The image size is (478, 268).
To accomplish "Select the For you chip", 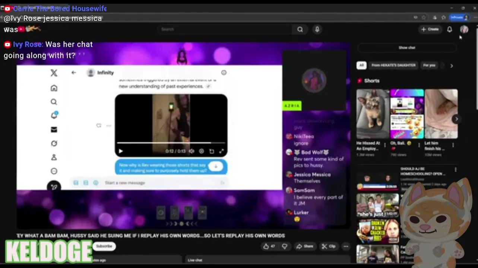I will tap(429, 65).
